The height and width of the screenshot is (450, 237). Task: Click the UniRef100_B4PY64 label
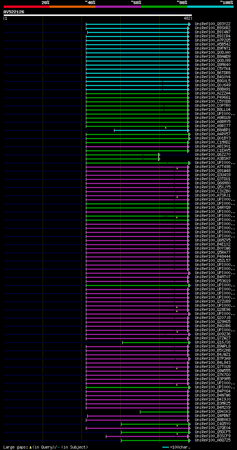213,391
